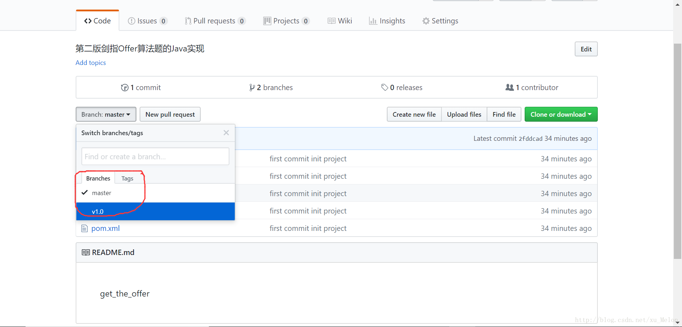Viewport: 682px width, 327px height.
Task: Click the Edit description button
Action: (x=586, y=49)
